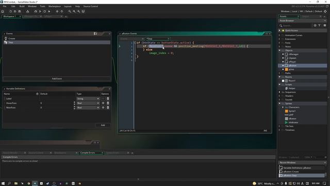This screenshot has height=186, width=330.
Task: Click the Clean build toolbar icon
Action: coord(49,11)
